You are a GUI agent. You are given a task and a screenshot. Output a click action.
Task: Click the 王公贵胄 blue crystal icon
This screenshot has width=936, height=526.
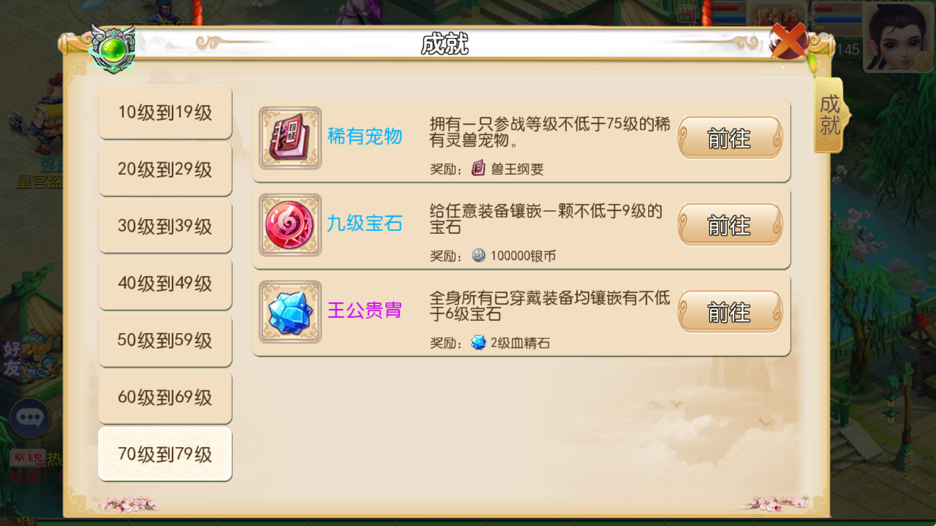pyautogui.click(x=290, y=312)
